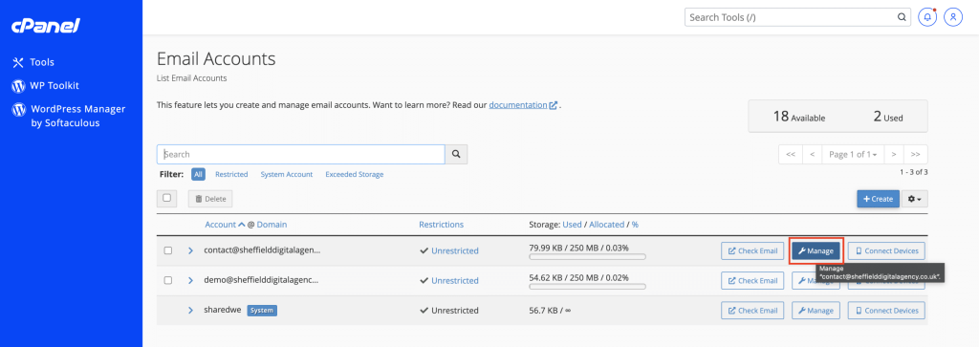Click the 1 - 3 of 3 results text
The image size is (979, 347).
click(913, 172)
